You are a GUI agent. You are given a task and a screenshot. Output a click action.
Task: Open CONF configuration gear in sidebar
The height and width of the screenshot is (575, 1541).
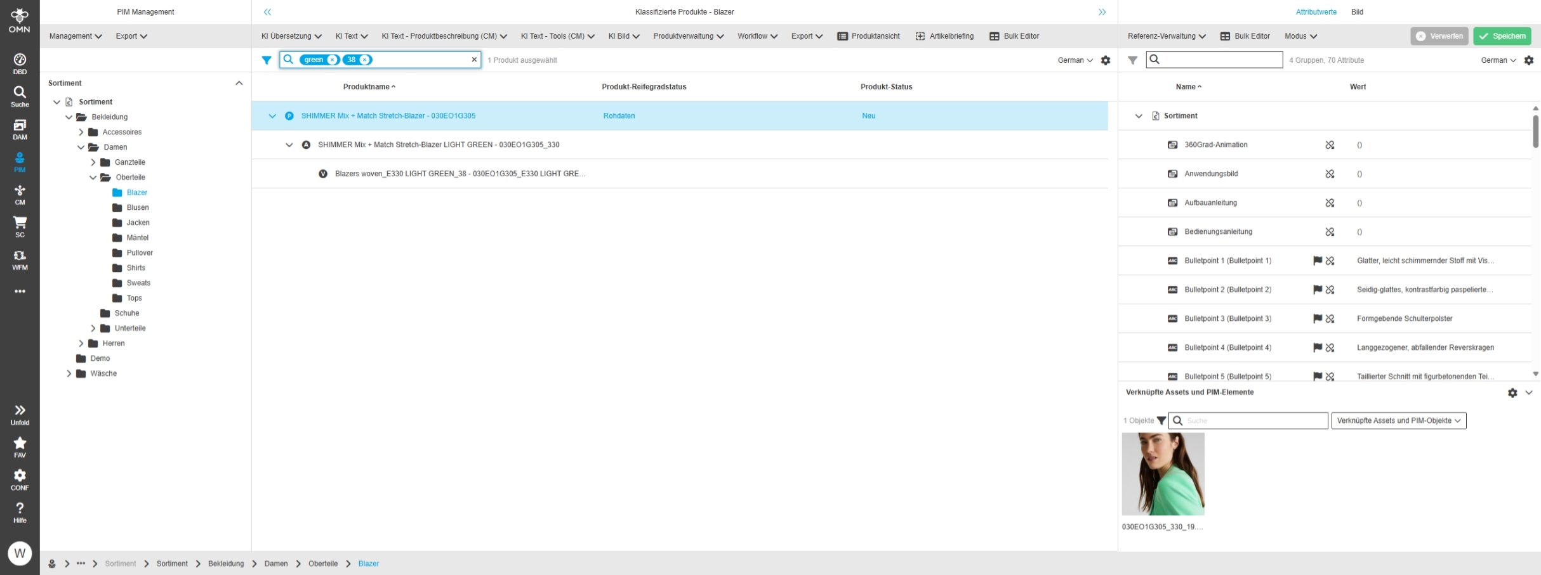click(20, 479)
